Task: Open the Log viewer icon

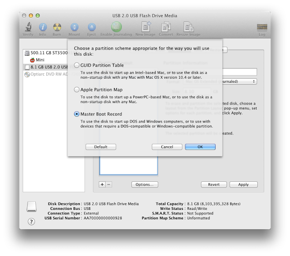Action: click(x=262, y=27)
